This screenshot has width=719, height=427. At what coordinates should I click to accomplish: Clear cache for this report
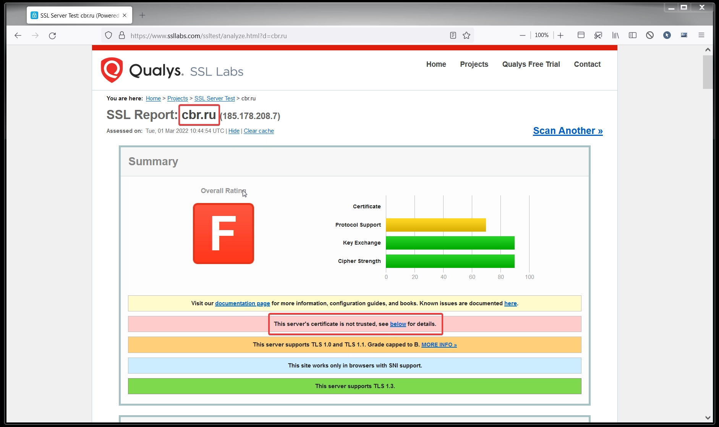pyautogui.click(x=259, y=131)
